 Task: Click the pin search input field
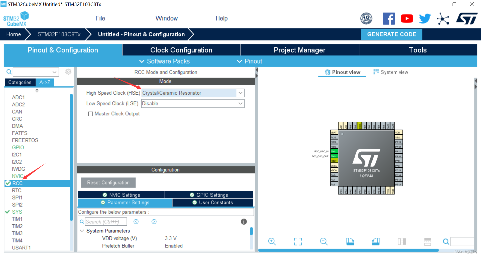point(463,241)
